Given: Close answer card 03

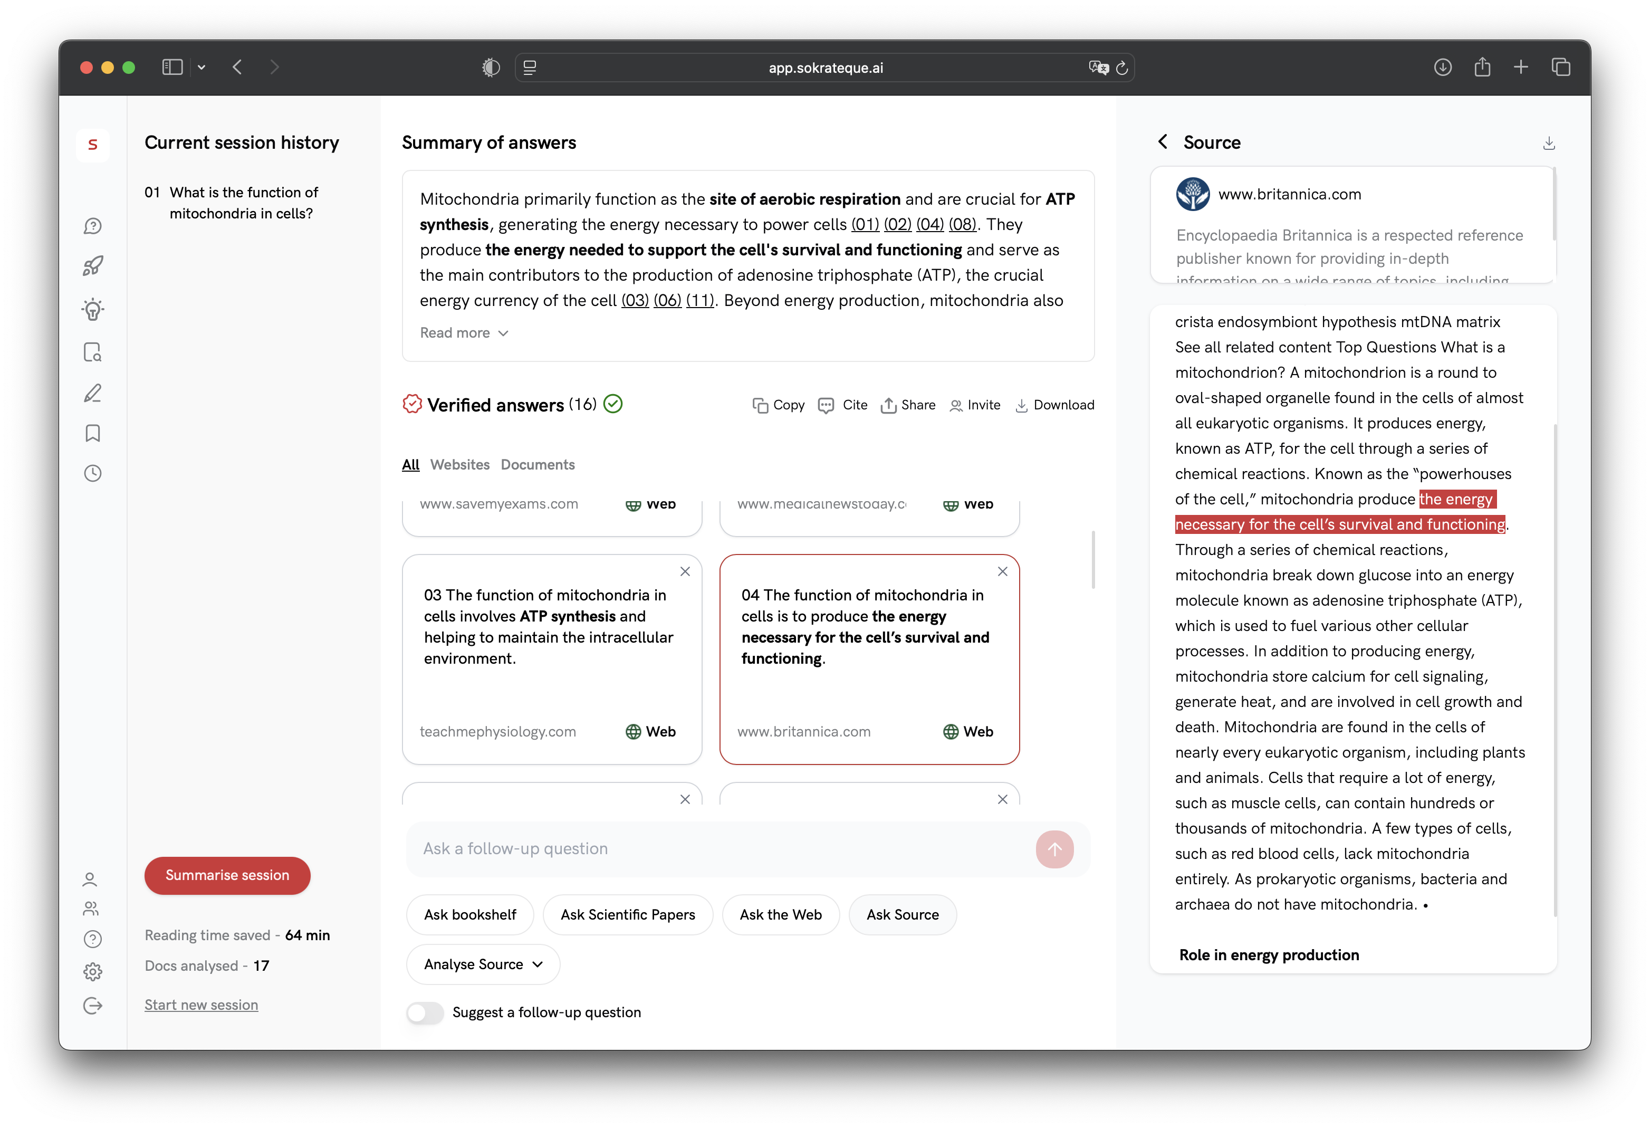Looking at the screenshot, I should (x=685, y=571).
